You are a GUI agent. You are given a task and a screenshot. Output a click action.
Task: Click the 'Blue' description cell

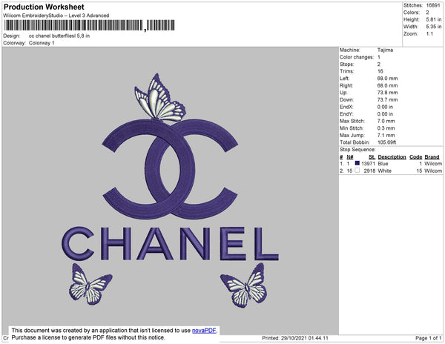[x=383, y=164]
